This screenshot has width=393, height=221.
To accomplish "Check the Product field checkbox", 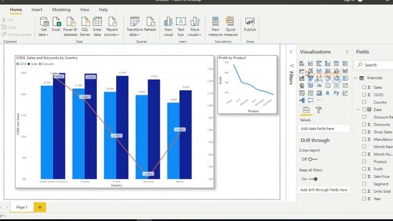I will coord(364,161).
